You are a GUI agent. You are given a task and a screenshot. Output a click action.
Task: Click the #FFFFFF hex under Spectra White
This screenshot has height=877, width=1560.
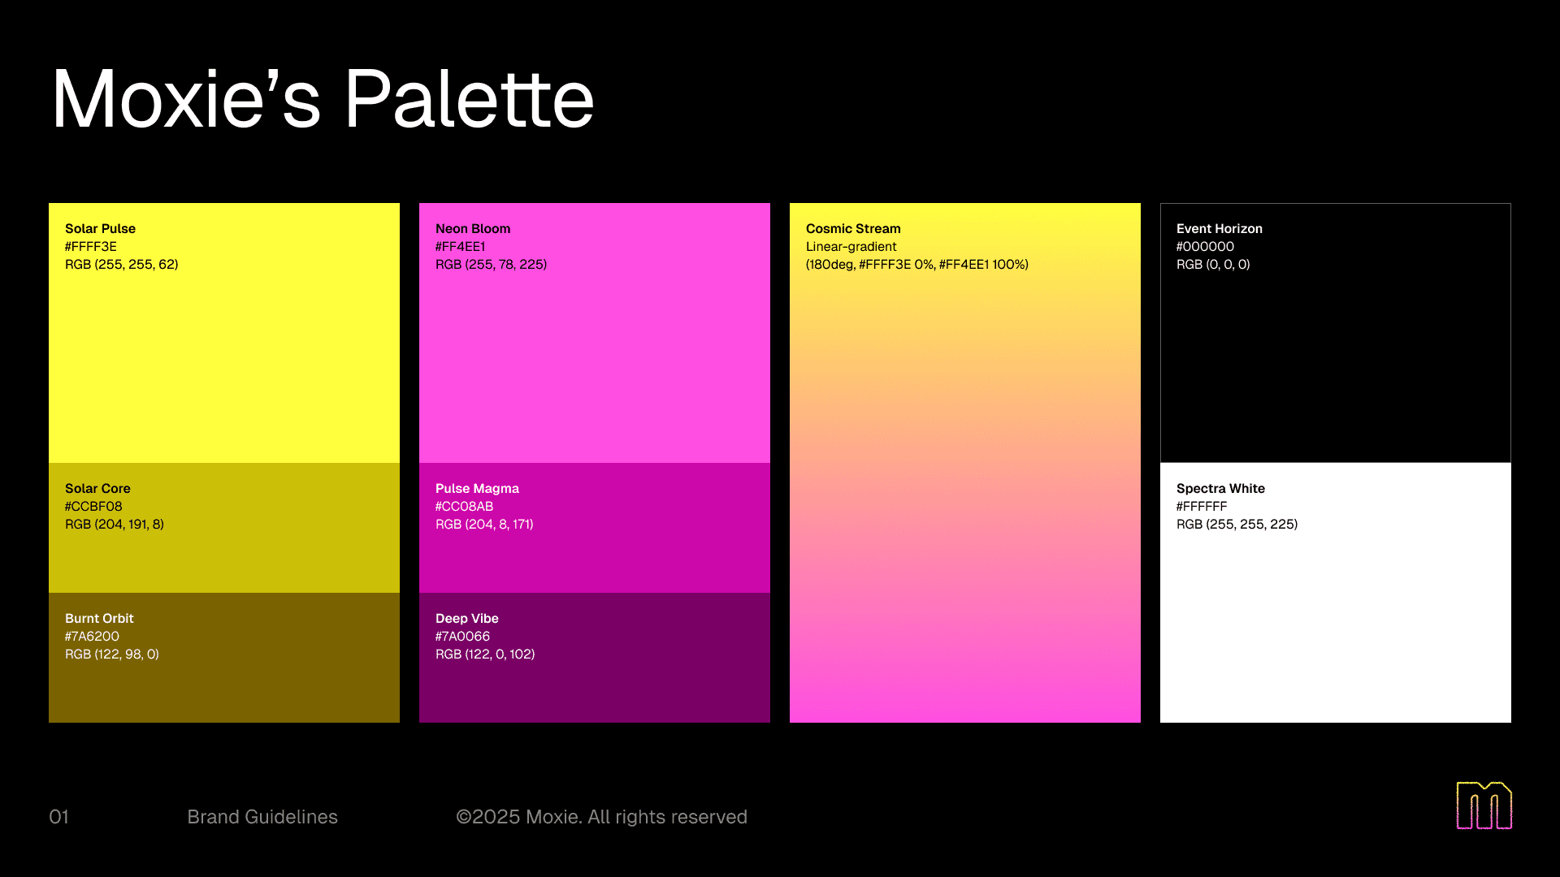(x=1202, y=507)
